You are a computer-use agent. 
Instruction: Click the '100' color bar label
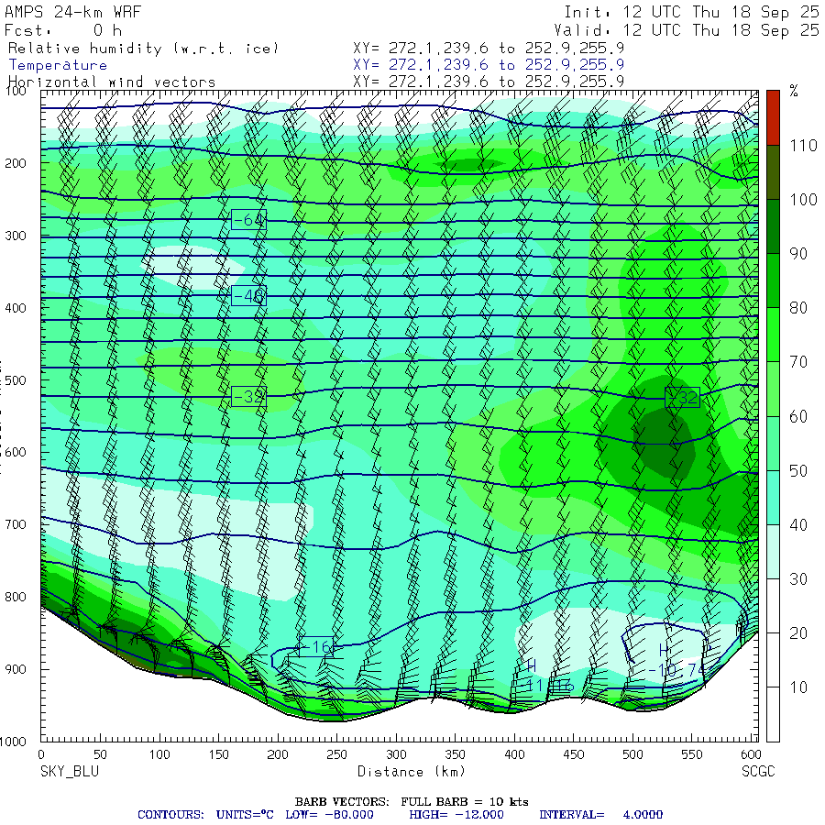(x=803, y=200)
